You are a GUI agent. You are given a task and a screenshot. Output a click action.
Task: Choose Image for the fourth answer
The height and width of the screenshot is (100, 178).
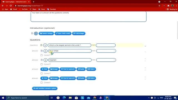(x=54, y=78)
